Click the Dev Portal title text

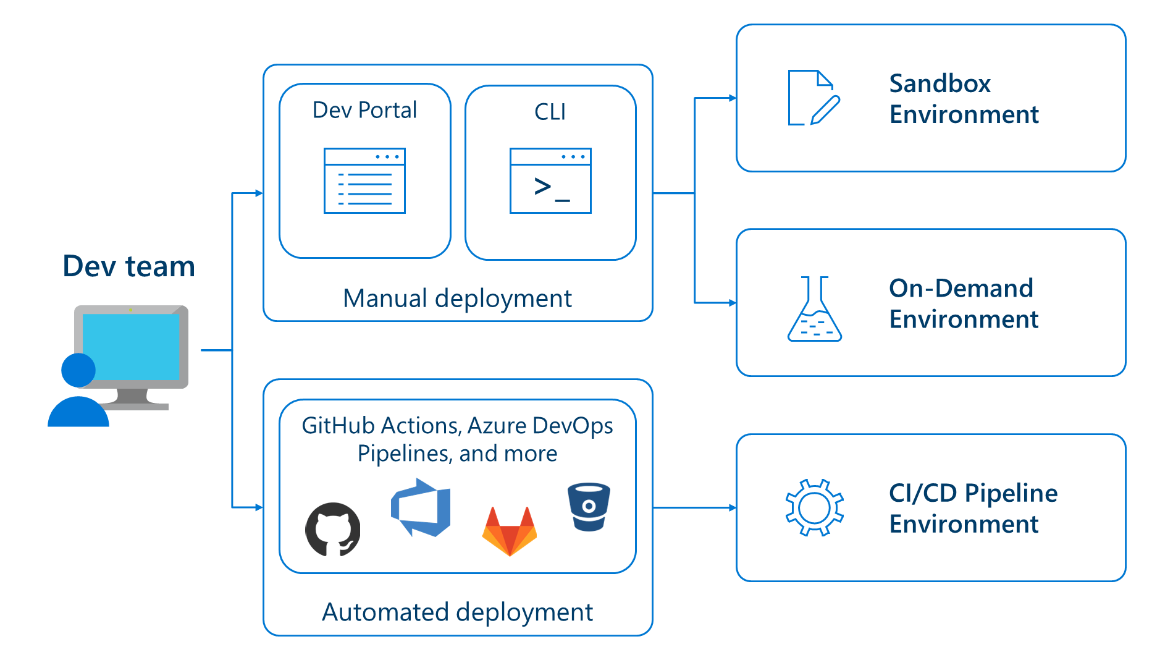(364, 110)
